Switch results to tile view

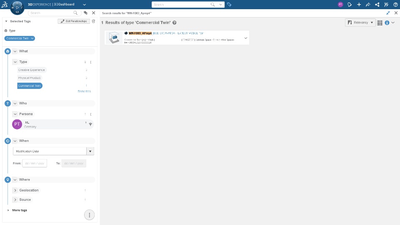[x=380, y=23]
